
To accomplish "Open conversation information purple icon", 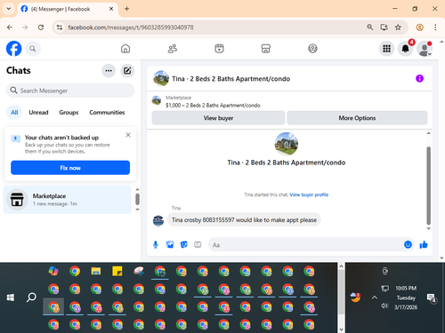I will tap(419, 78).
